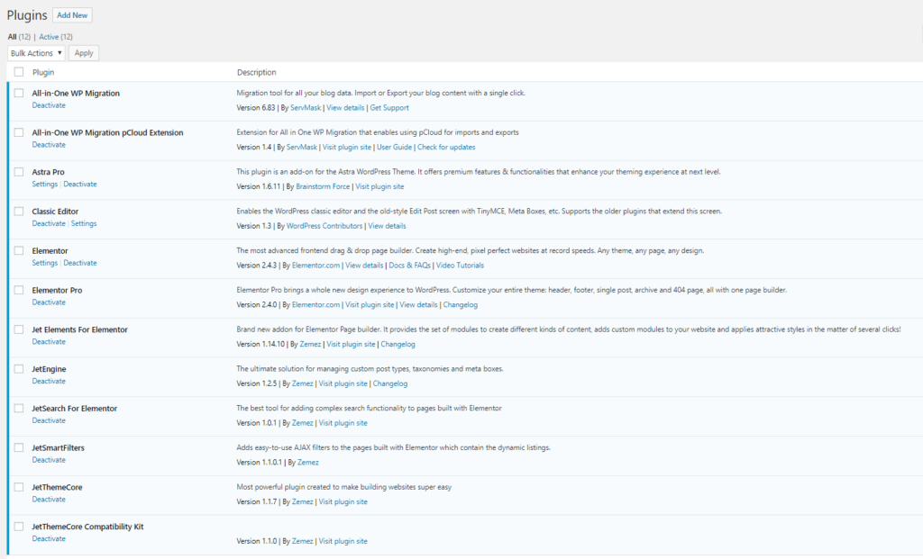This screenshot has width=923, height=559.
Task: Click Get Support for All-in-One WP Migration
Action: tap(388, 108)
